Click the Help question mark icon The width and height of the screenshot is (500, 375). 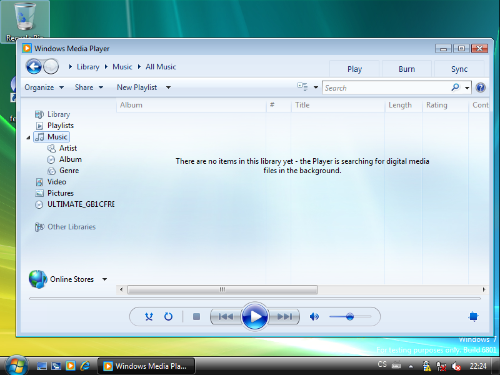point(480,87)
